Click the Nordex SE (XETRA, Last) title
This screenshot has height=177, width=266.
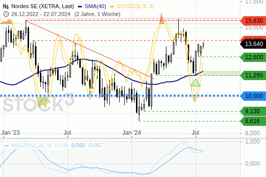click(x=42, y=6)
